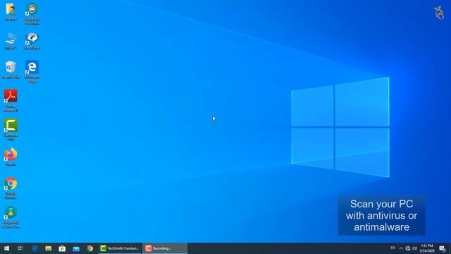This screenshot has width=451, height=254.
Task: Open the Windows Start menu
Action: click(6, 248)
